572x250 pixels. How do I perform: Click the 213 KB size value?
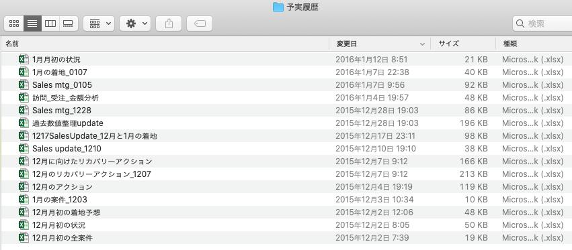tap(473, 174)
